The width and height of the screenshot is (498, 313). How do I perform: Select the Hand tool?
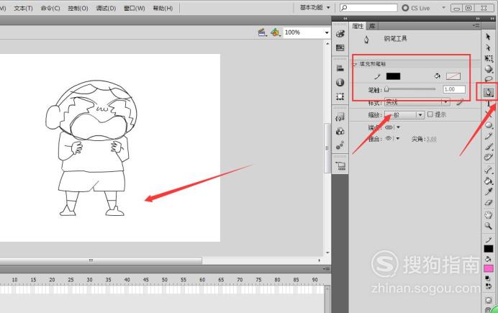click(489, 215)
